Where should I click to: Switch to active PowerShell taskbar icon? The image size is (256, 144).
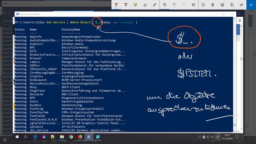tap(89, 137)
